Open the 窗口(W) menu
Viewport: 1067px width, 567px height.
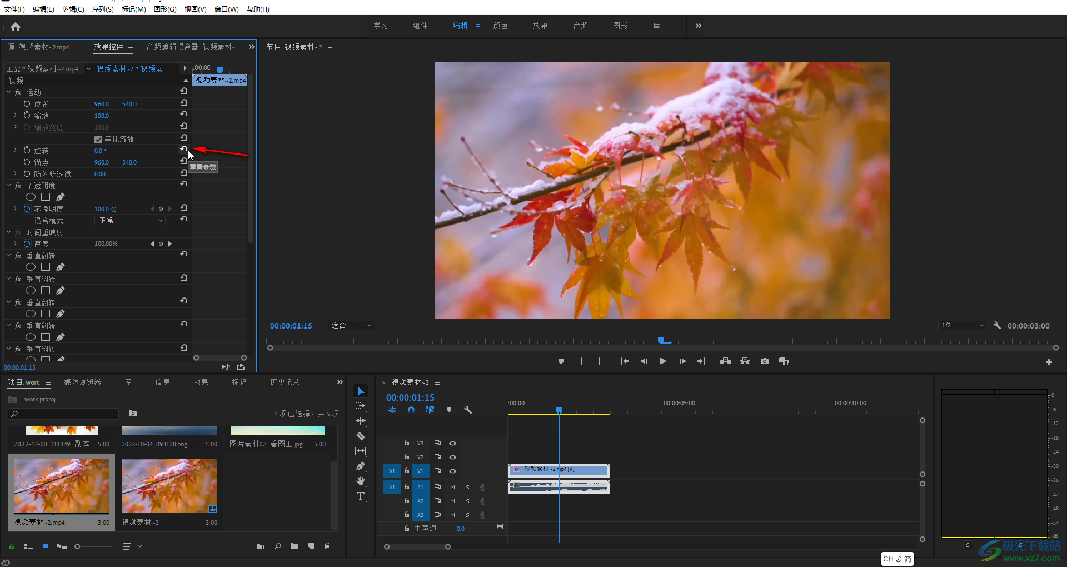226,9
